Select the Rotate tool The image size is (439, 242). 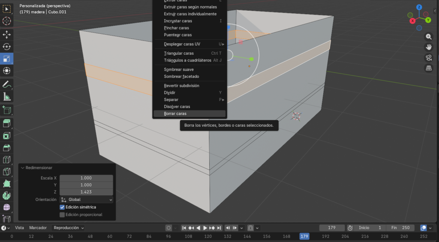(7, 47)
